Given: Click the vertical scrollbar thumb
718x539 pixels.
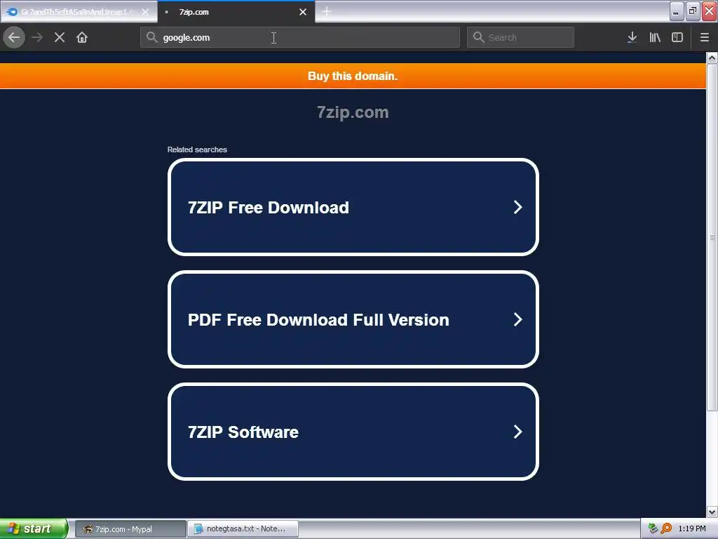Looking at the screenshot, I should click(x=712, y=237).
